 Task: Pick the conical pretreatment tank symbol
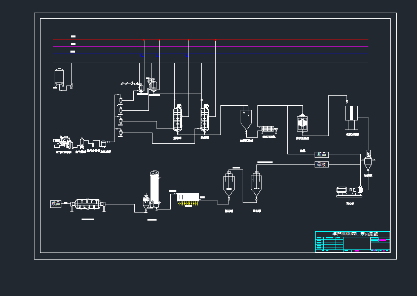[x=246, y=121]
